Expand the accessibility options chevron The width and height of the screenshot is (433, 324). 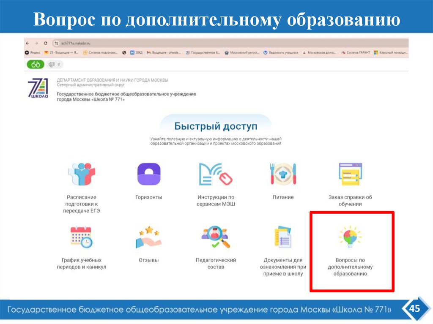coord(59,64)
